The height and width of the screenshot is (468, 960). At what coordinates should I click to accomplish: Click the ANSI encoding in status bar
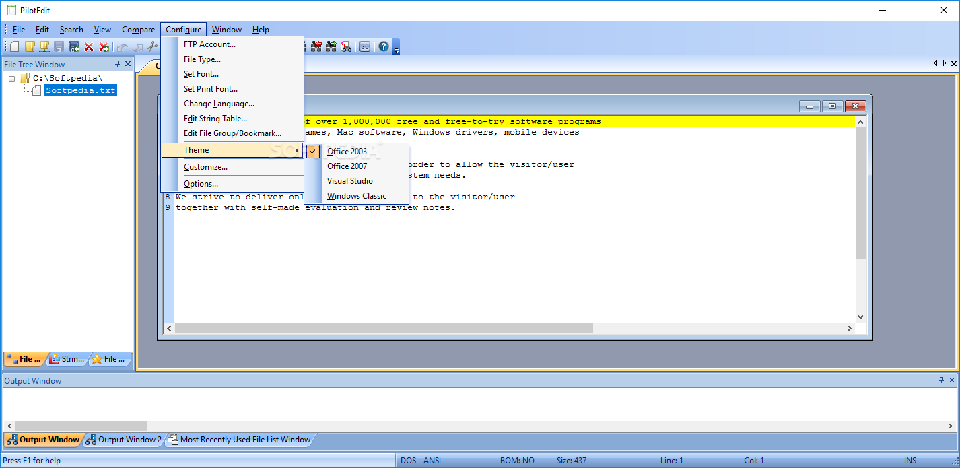432,461
